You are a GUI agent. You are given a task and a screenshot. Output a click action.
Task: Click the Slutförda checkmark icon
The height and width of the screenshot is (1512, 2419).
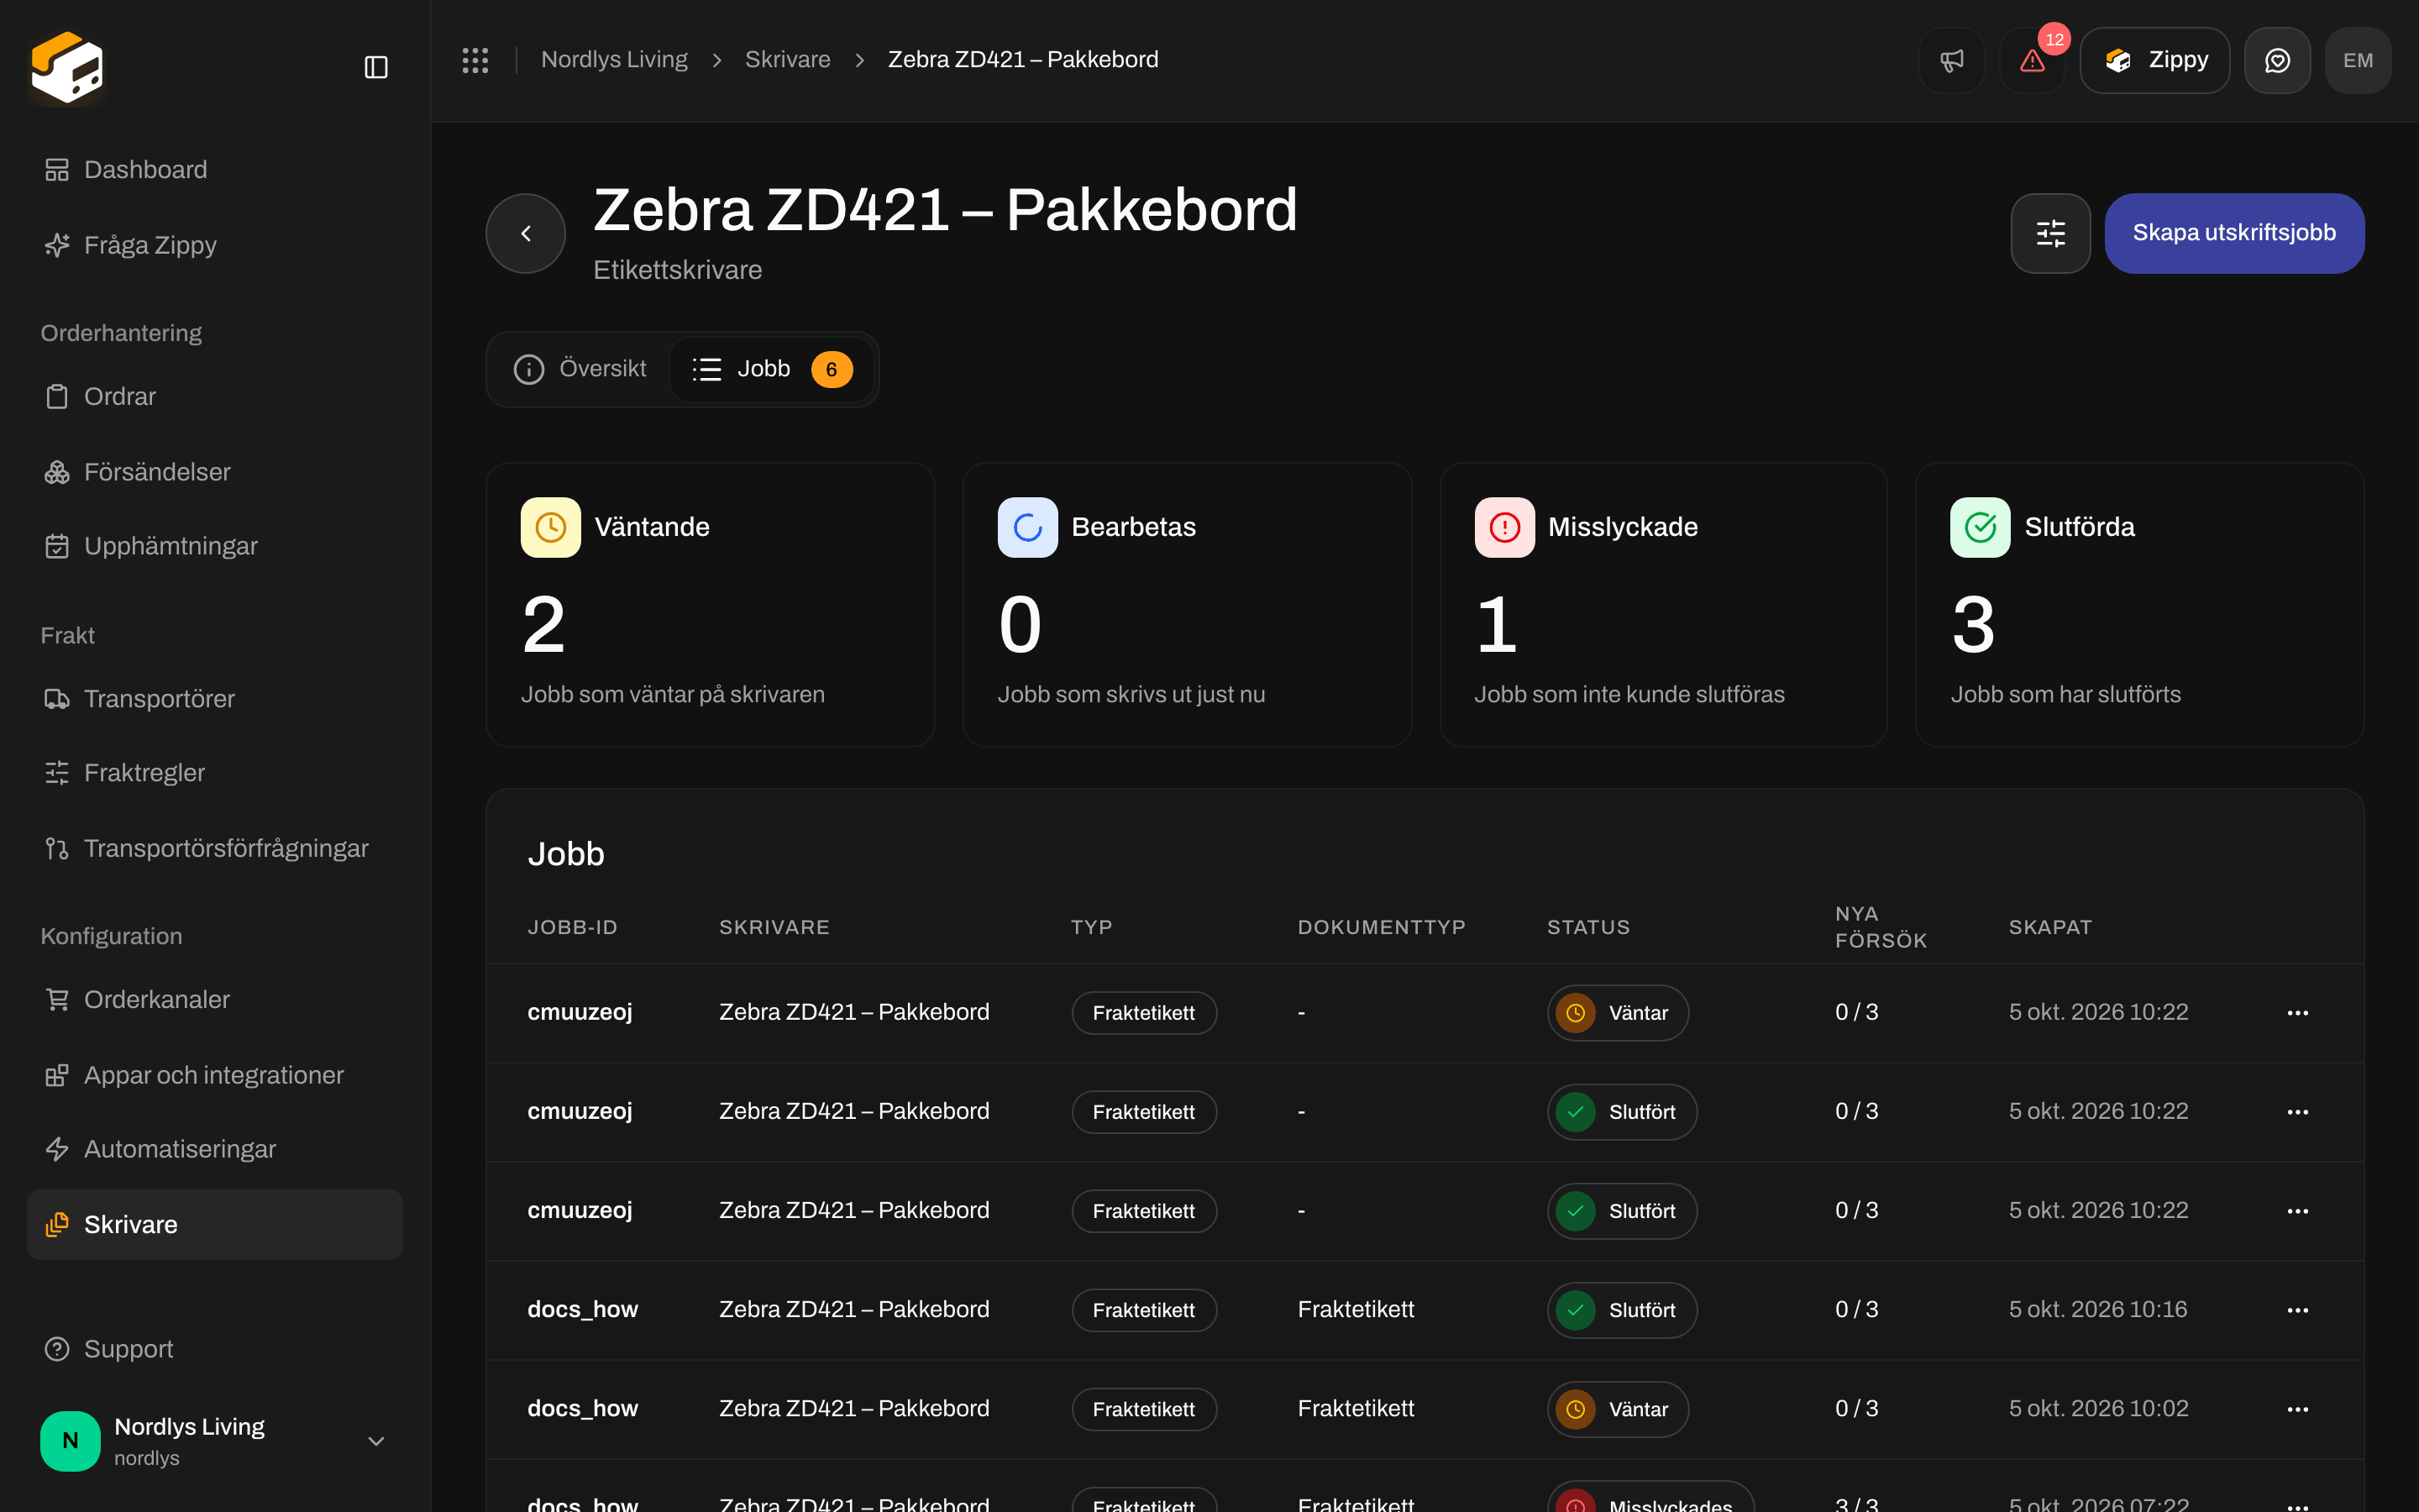coord(1981,527)
